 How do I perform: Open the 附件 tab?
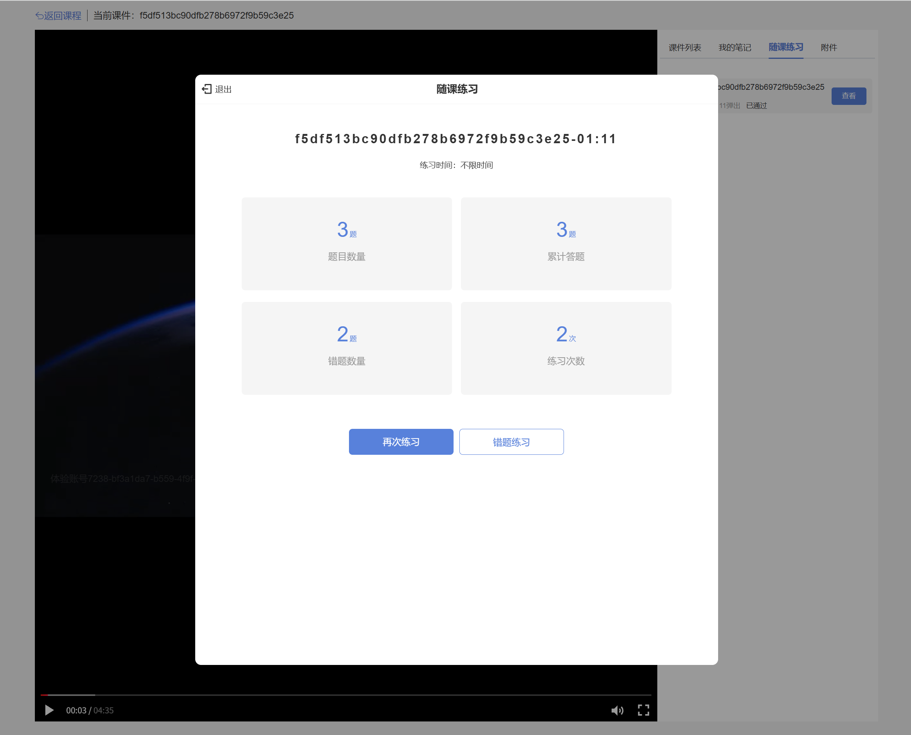click(x=829, y=48)
